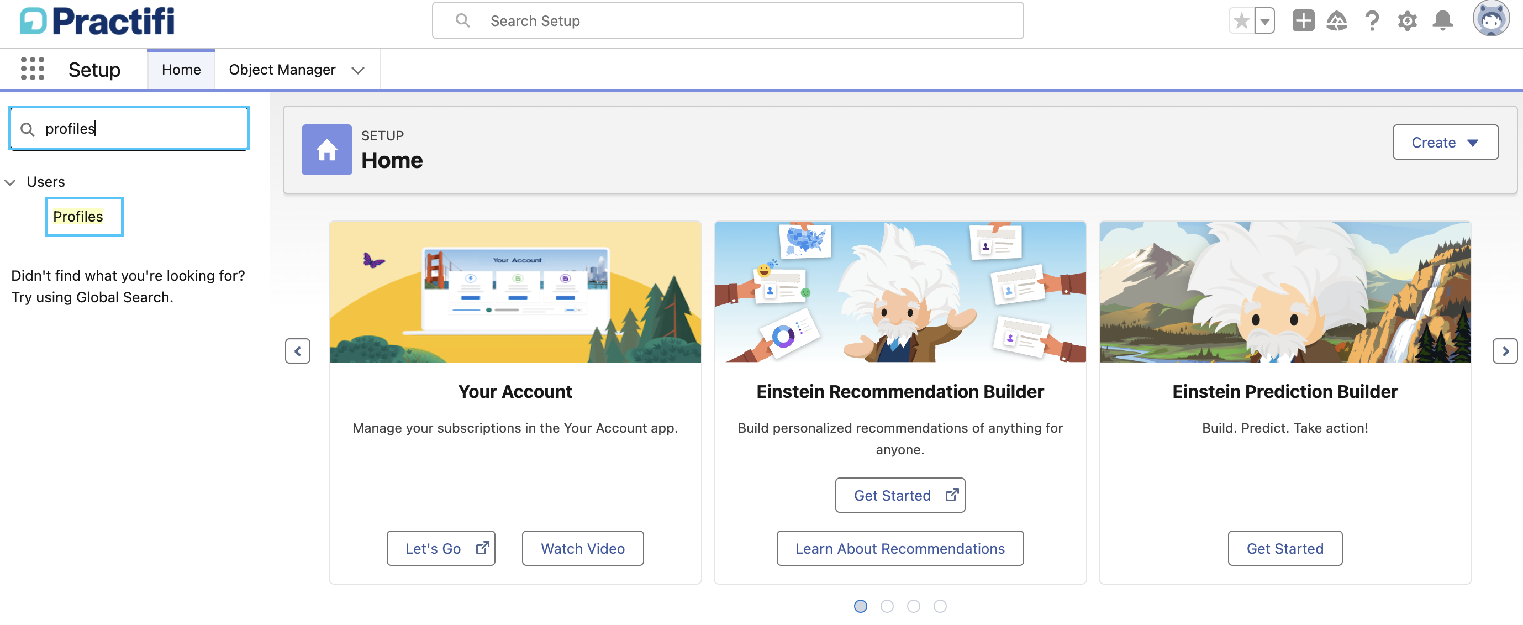
Task: Open the Trailhead guidance icon
Action: [1337, 22]
